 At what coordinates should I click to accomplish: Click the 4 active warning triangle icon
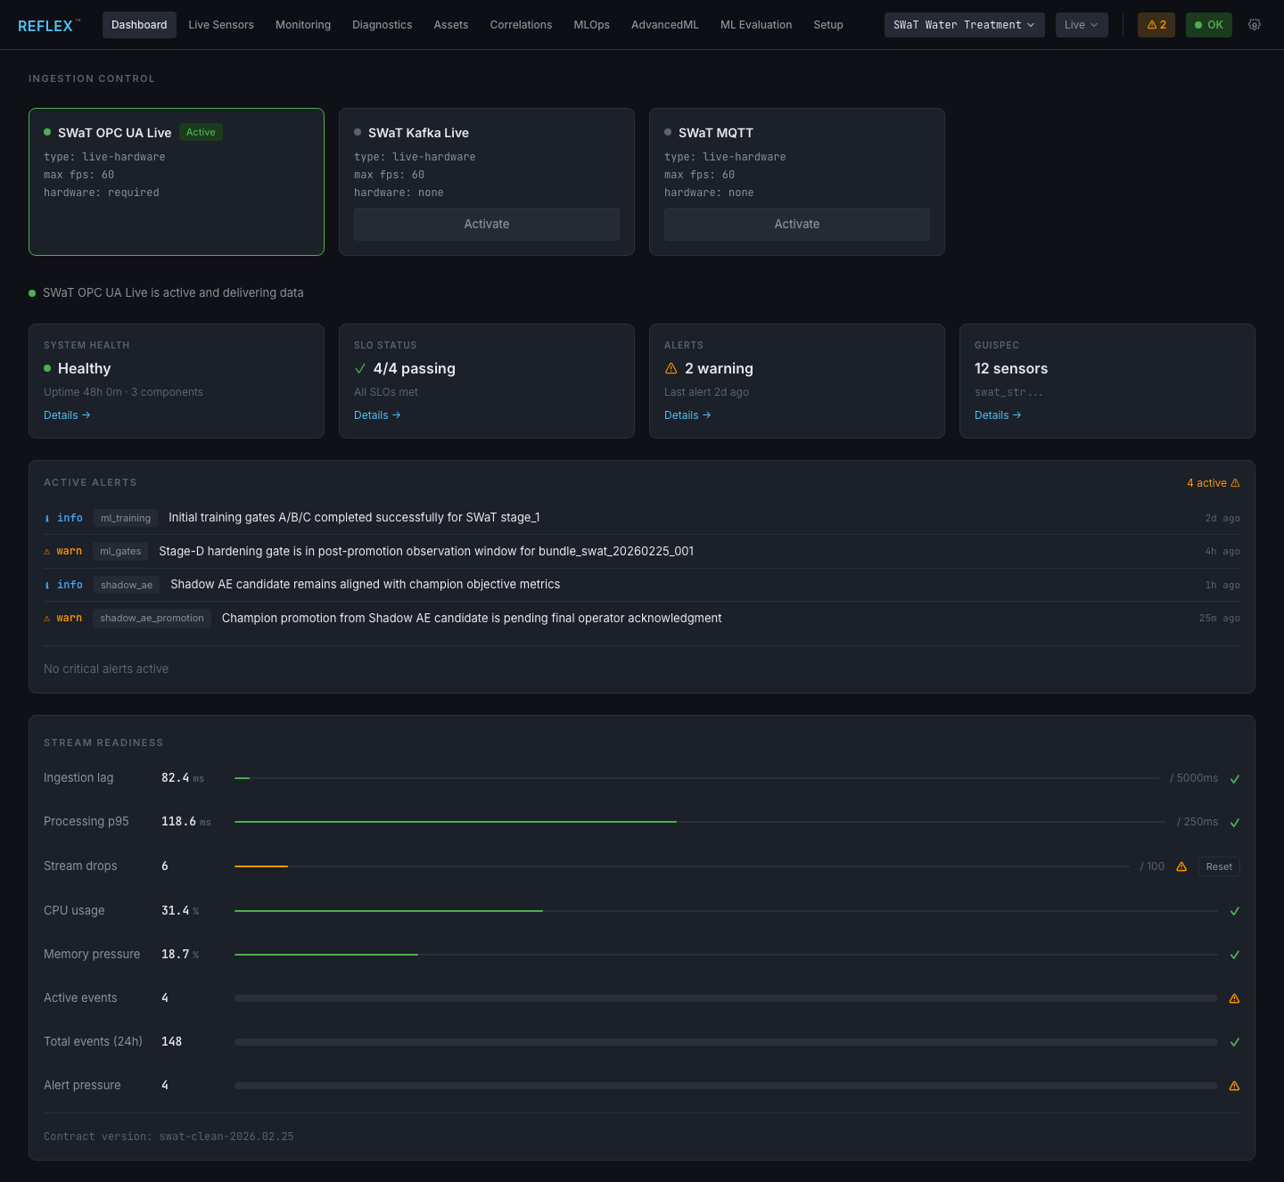tap(1235, 483)
